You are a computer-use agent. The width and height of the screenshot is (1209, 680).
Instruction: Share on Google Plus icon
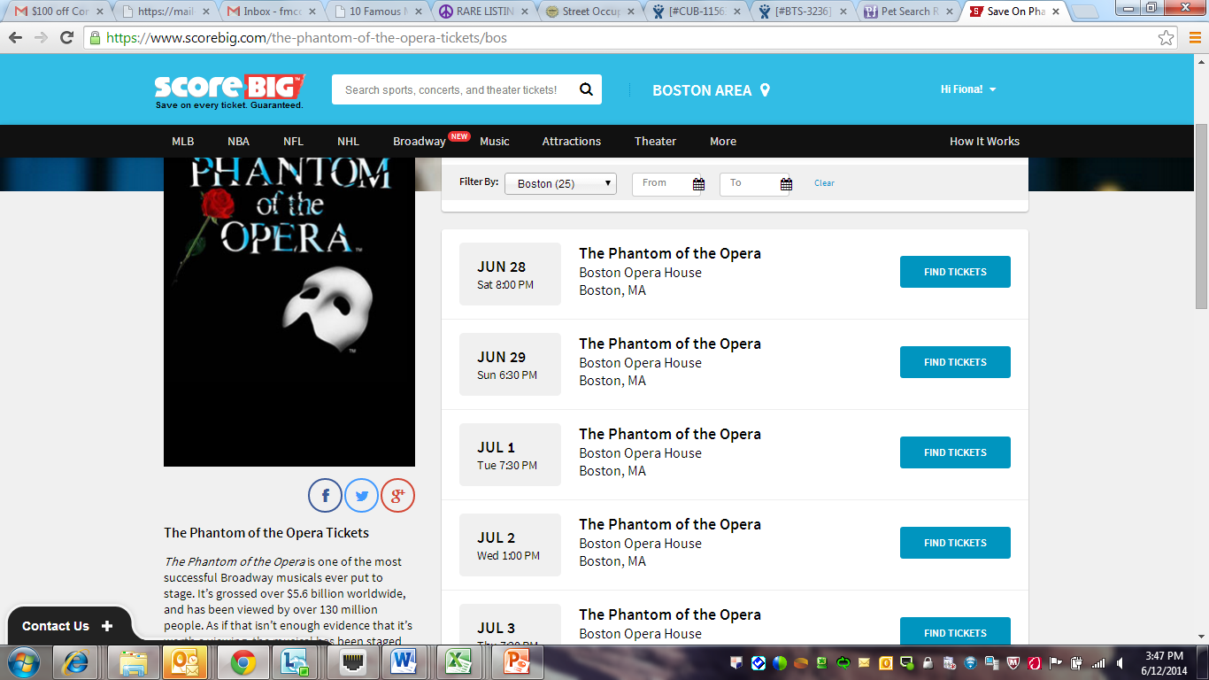tap(397, 496)
